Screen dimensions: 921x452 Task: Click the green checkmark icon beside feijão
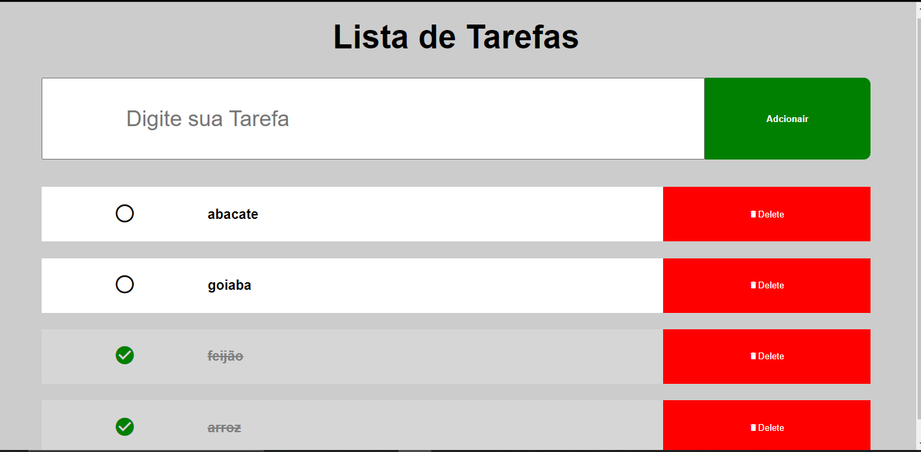pos(125,355)
